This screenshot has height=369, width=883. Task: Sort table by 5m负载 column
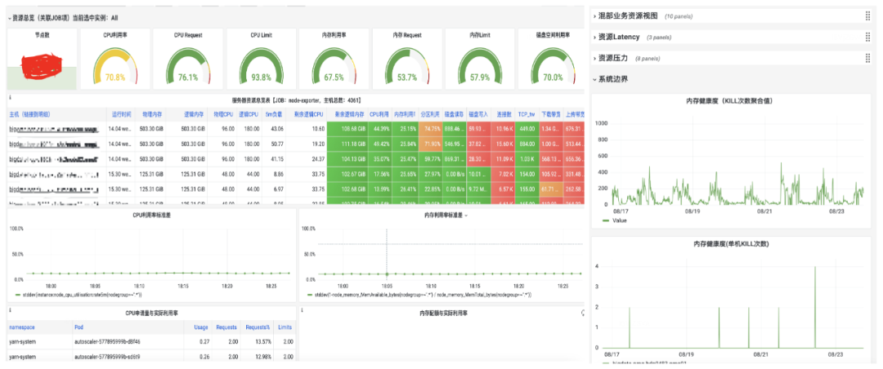(273, 114)
